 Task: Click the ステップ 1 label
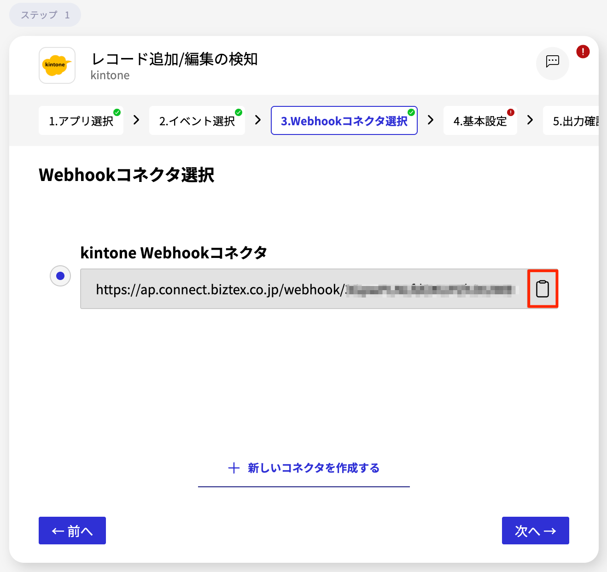(45, 14)
